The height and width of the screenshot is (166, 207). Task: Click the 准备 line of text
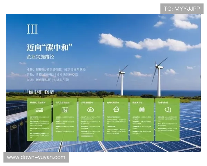(x=56, y=70)
